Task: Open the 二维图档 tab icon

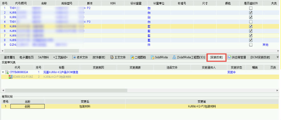Action: pos(132,57)
